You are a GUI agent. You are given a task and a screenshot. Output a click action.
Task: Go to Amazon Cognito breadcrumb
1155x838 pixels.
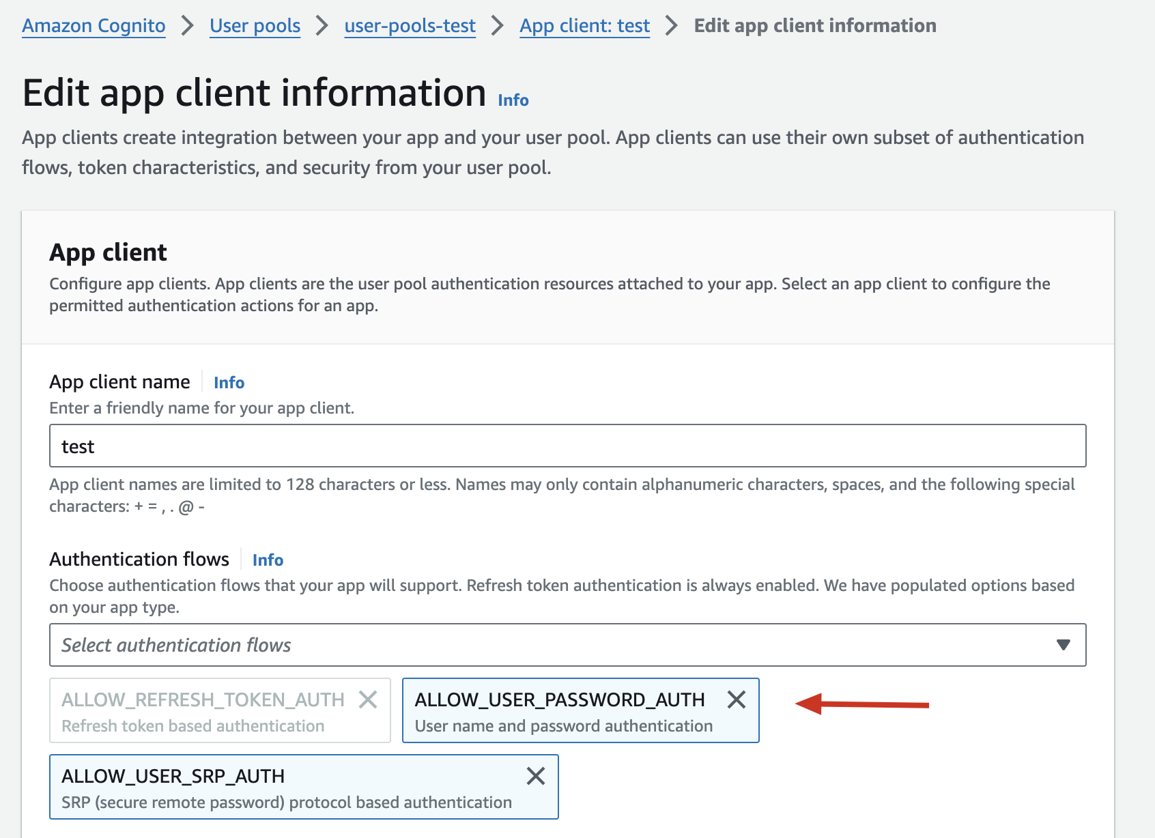pos(94,26)
